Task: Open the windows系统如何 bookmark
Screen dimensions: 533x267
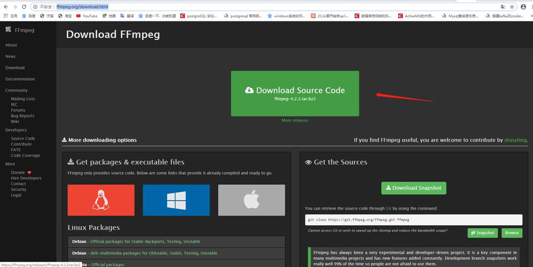Action: 286,16
